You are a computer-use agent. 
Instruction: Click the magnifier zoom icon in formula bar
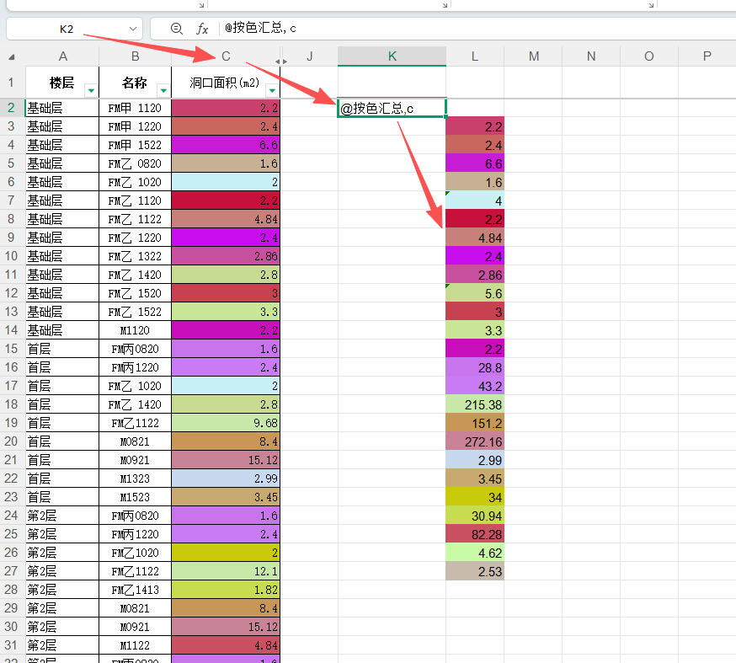click(176, 29)
